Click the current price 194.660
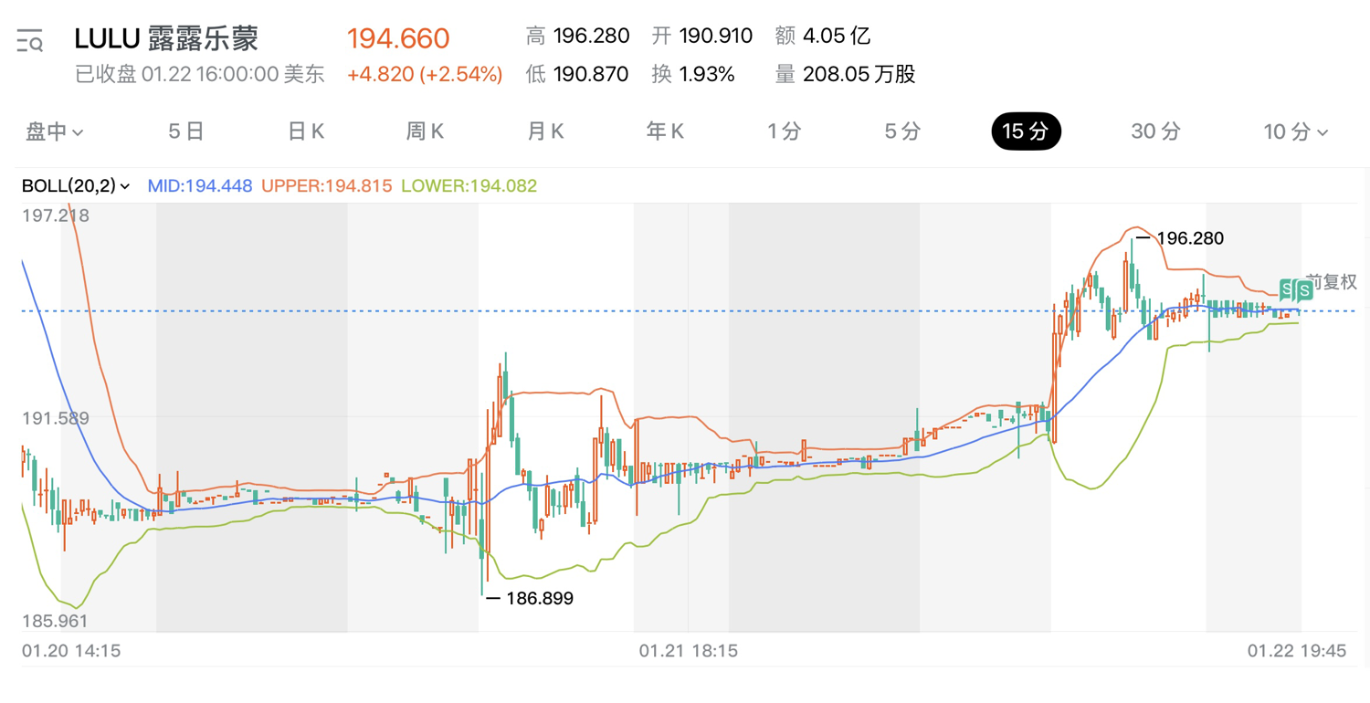This screenshot has height=703, width=1370. (x=398, y=38)
